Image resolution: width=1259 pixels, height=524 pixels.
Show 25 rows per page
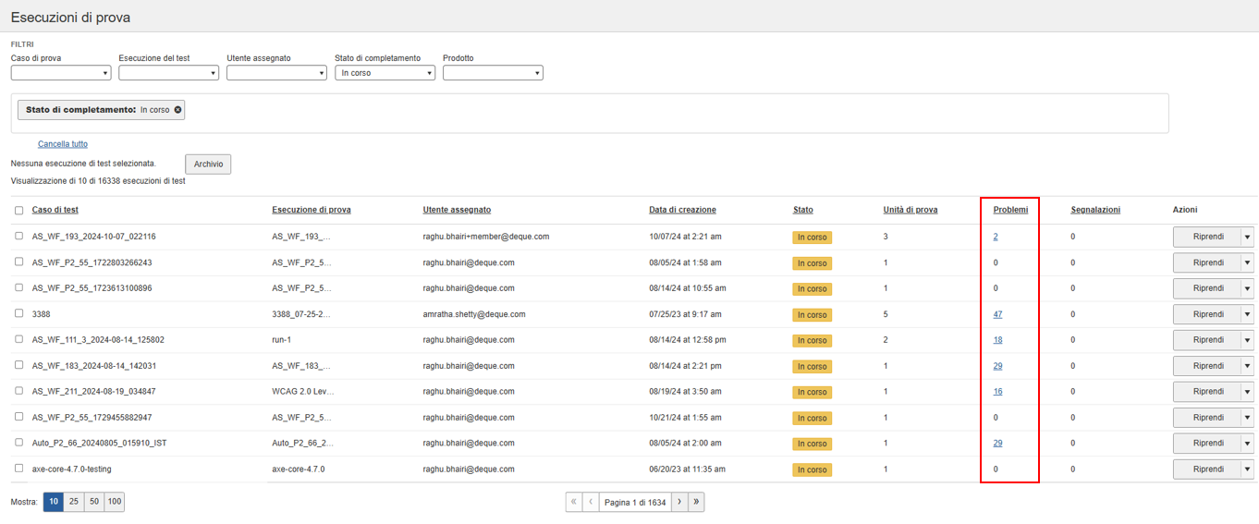73,502
